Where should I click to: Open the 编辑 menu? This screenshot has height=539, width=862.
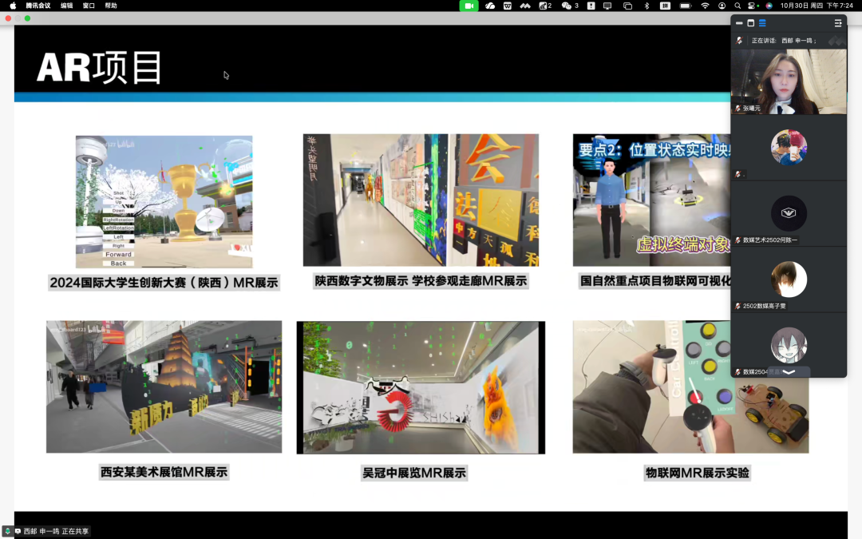click(x=66, y=6)
